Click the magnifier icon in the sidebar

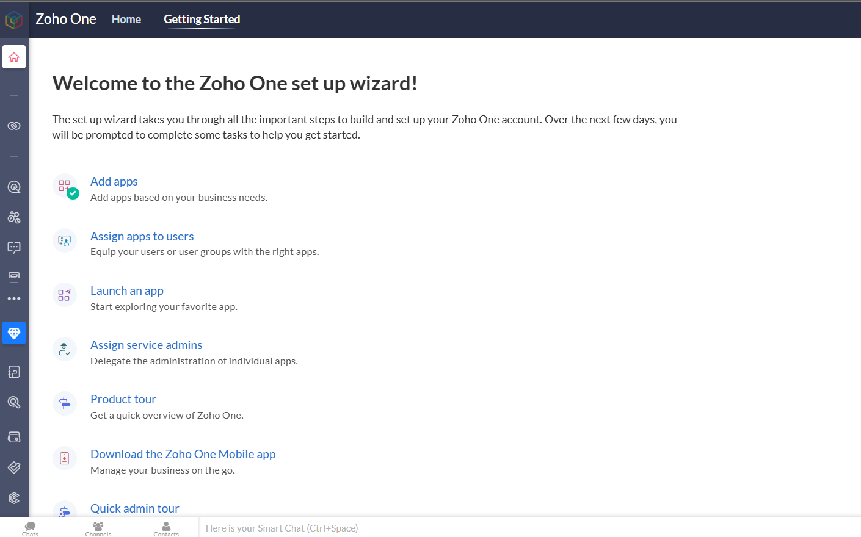coord(14,402)
